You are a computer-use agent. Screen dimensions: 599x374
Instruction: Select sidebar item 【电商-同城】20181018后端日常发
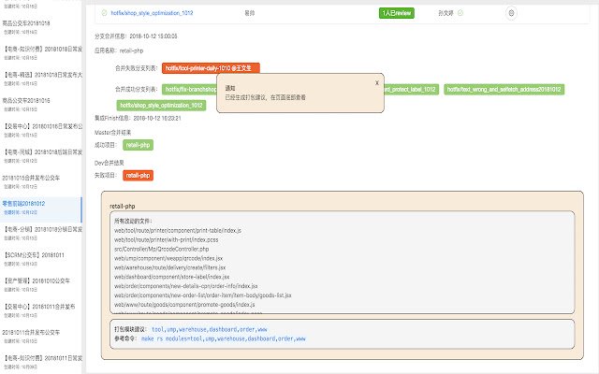point(41,156)
